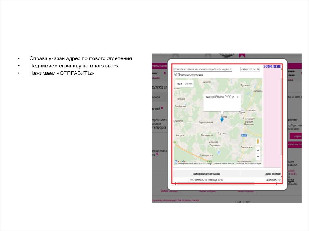The image size is (309, 231).
Task: Click Сообщить об ошибке на карте link
Action: [248, 164]
